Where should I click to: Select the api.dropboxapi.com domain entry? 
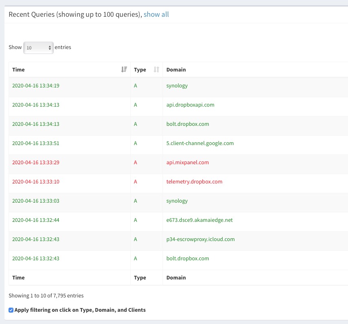190,105
